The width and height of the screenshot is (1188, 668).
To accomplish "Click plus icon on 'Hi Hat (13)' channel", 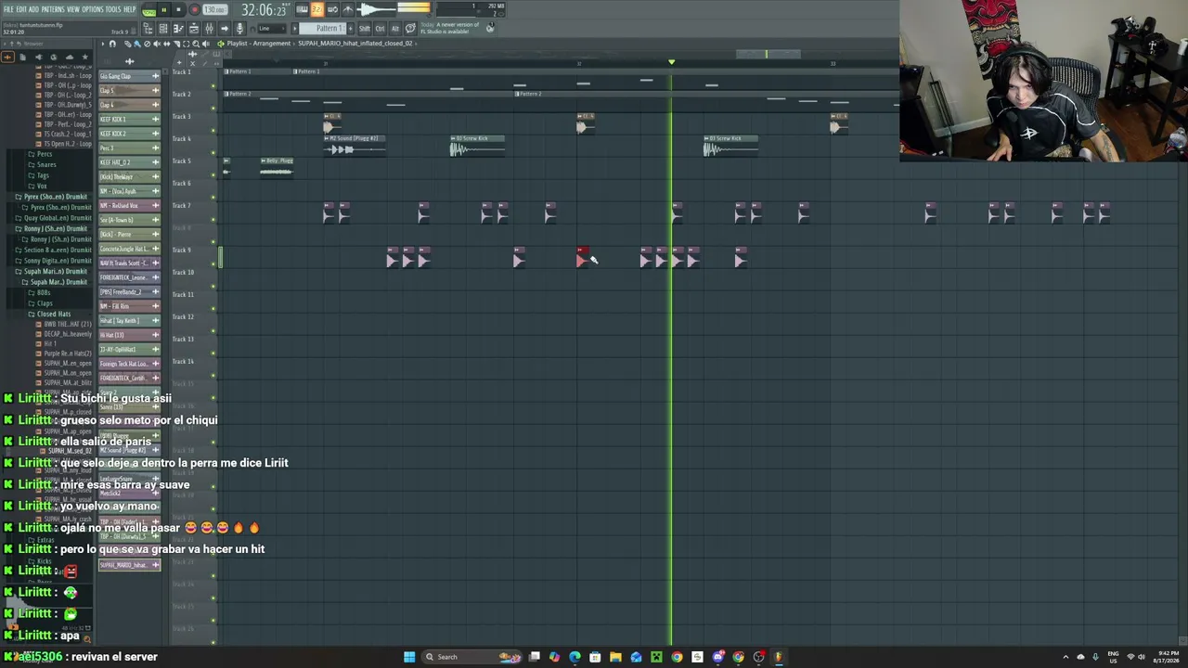I will click(x=156, y=335).
